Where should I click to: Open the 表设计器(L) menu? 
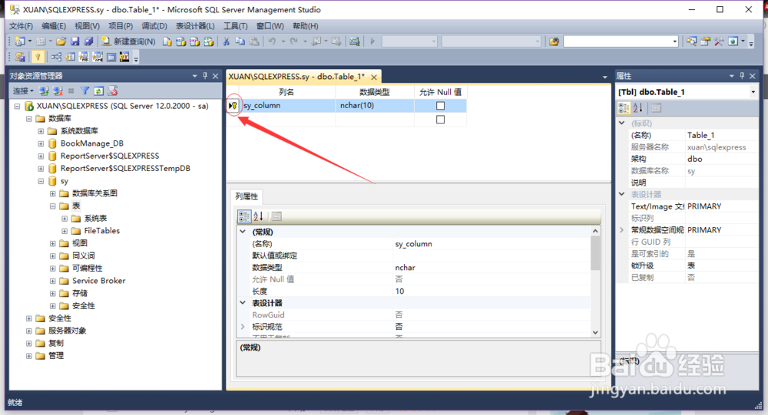(x=195, y=26)
